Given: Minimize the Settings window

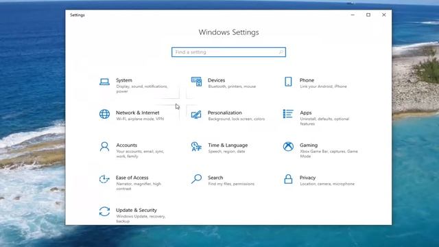Looking at the screenshot, I should click(x=353, y=15).
